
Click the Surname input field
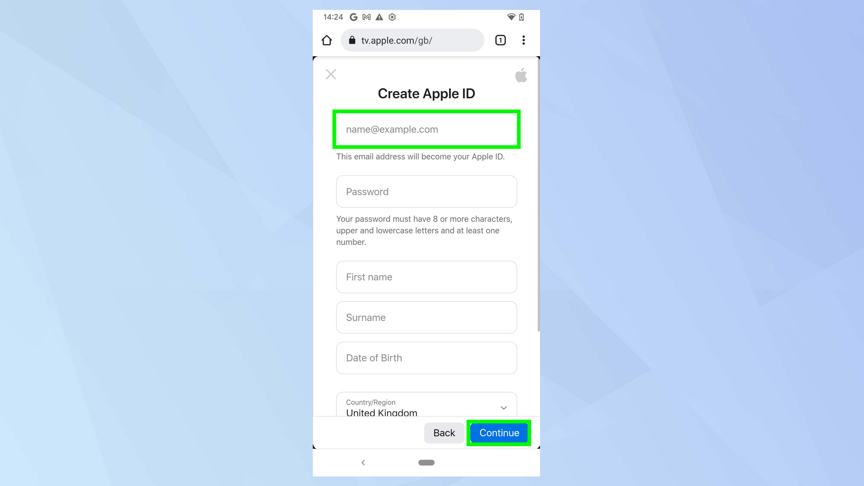click(426, 318)
